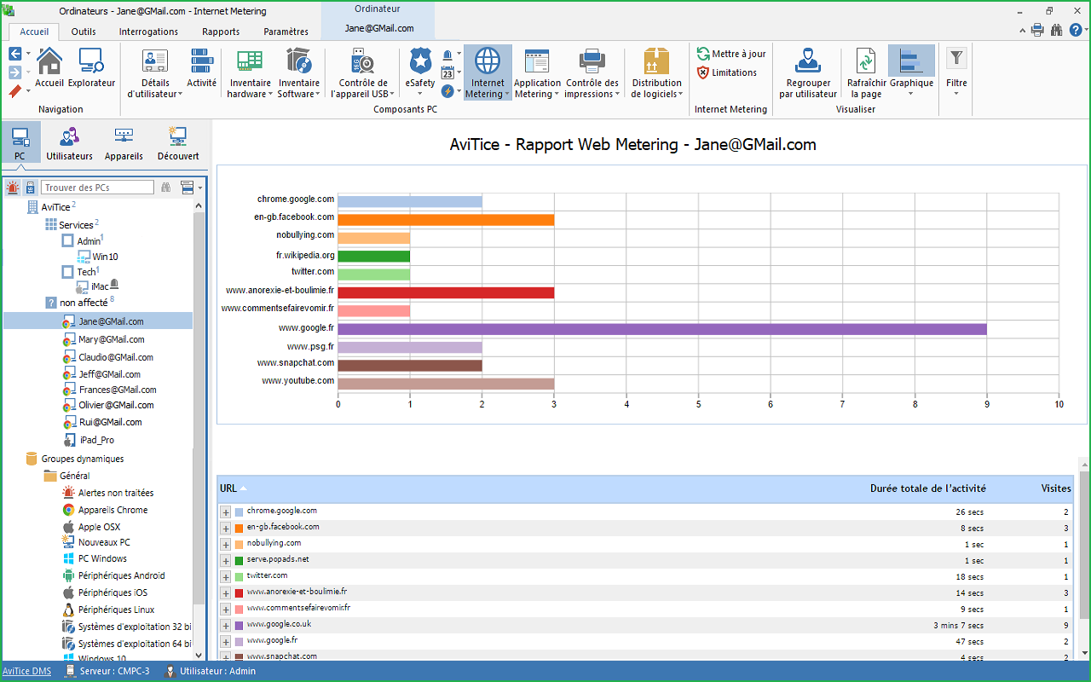
Task: Open Distribution de logiciels
Action: [x=657, y=73]
